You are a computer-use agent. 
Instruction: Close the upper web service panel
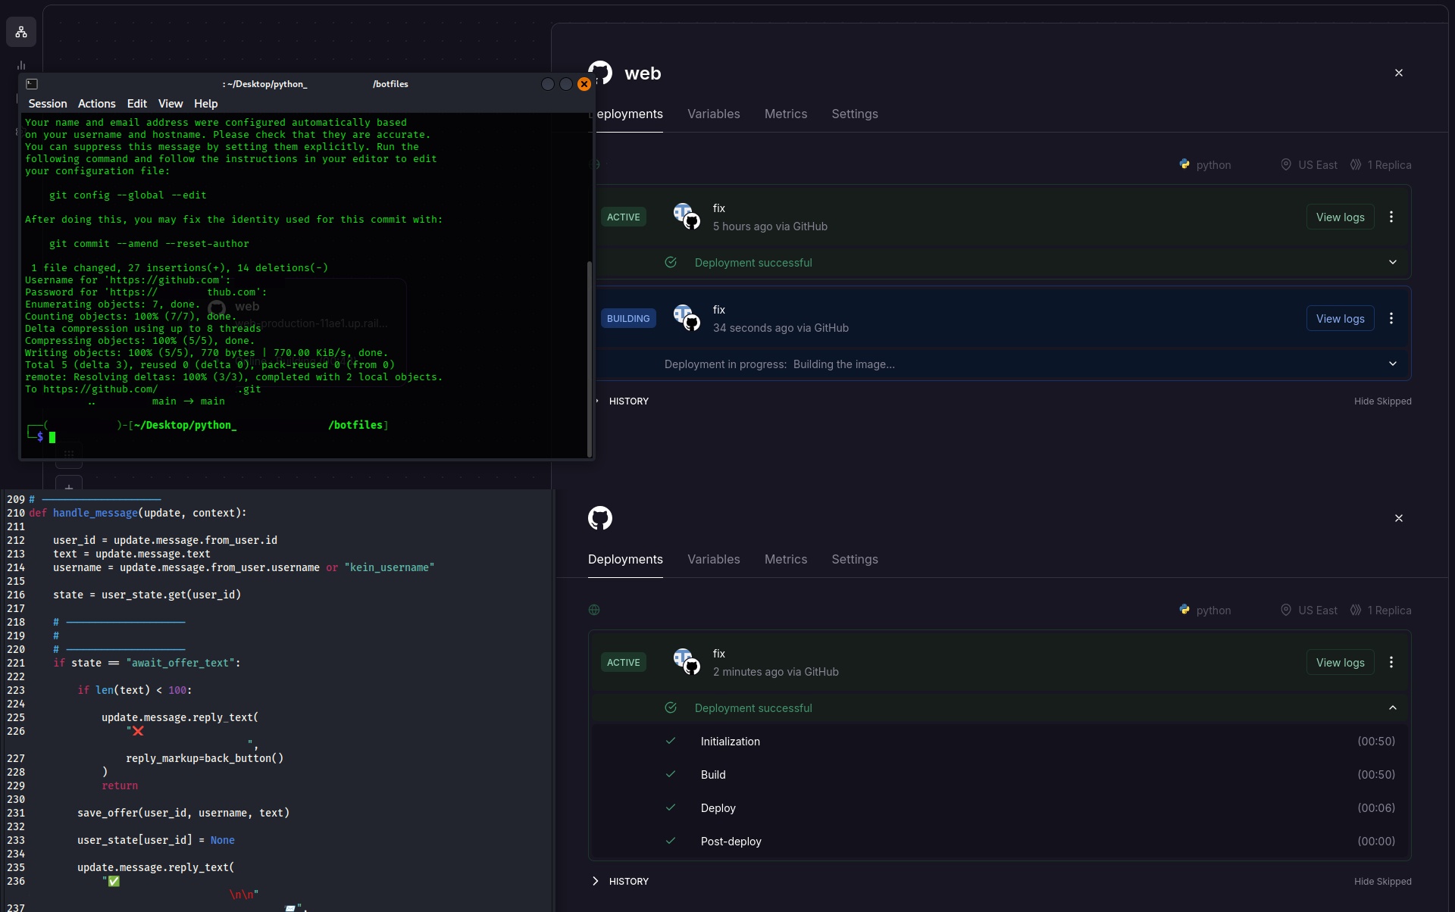1399,73
